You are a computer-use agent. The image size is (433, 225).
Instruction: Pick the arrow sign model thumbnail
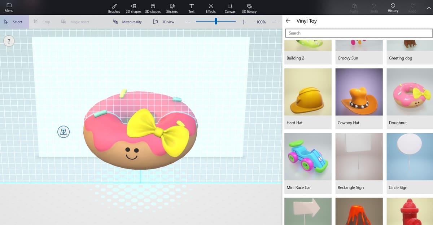pos(308,211)
